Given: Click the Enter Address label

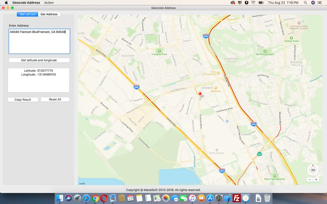Looking at the screenshot, I should (19, 25).
